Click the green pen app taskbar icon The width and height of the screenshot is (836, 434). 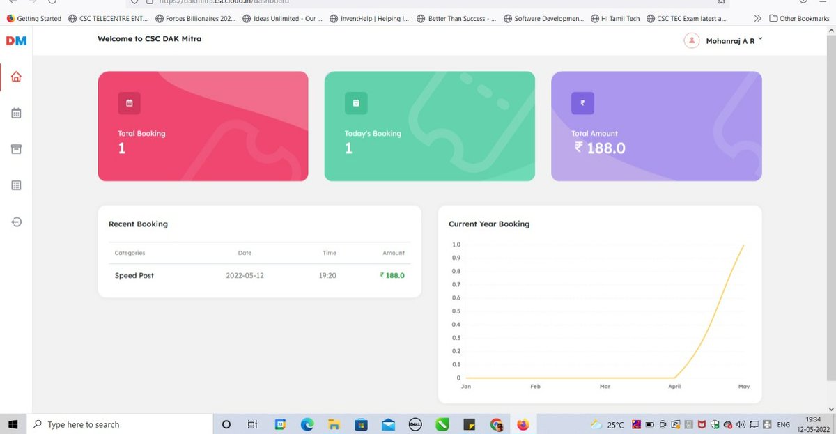tap(442, 424)
